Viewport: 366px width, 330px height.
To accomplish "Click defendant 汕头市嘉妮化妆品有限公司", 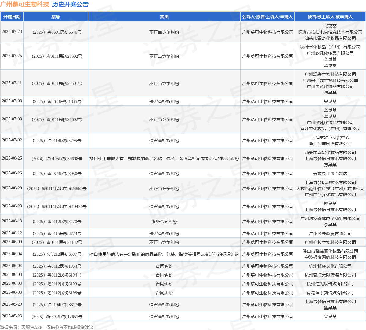I will 330,152.
